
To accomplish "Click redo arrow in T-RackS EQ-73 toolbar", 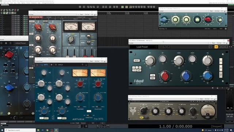I will click(x=168, y=47).
